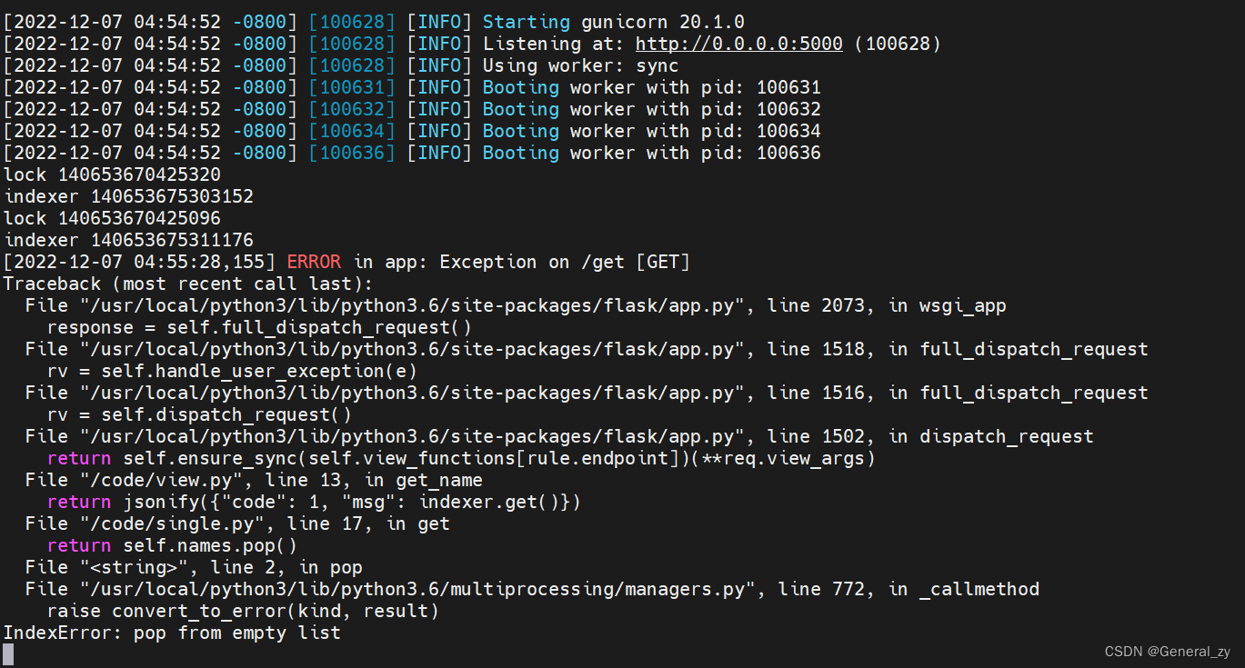Click 'return self.names.pop()' line
Screen dimensions: 1245x668
(x=172, y=545)
